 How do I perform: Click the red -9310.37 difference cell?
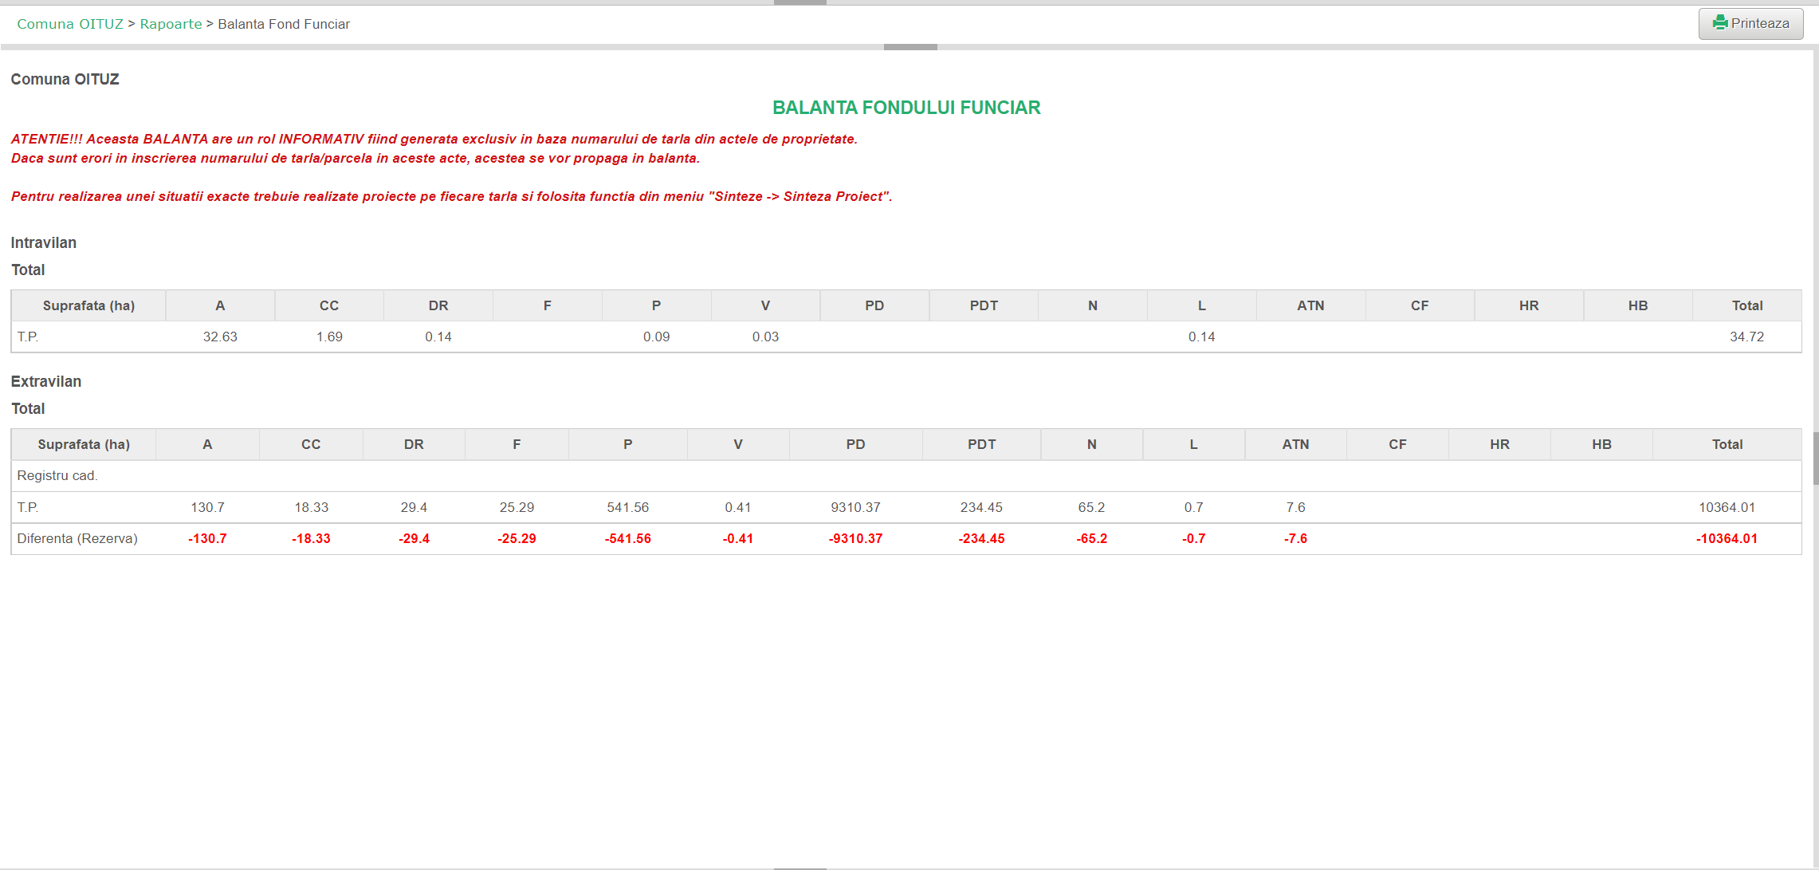tap(855, 538)
